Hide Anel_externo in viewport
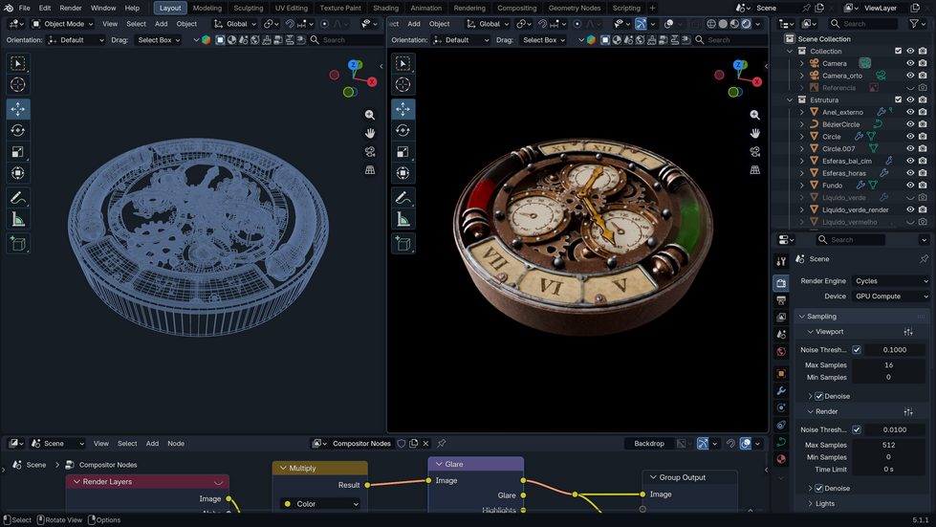The width and height of the screenshot is (936, 527). pyautogui.click(x=910, y=112)
